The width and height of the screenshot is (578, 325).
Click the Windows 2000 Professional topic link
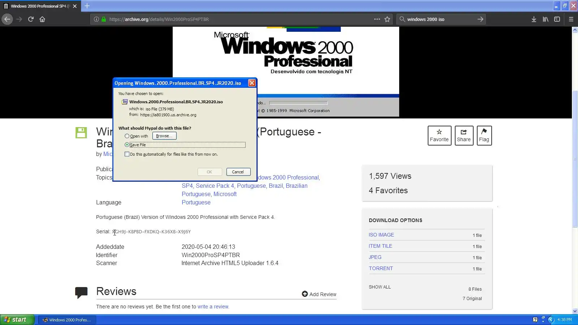click(288, 177)
